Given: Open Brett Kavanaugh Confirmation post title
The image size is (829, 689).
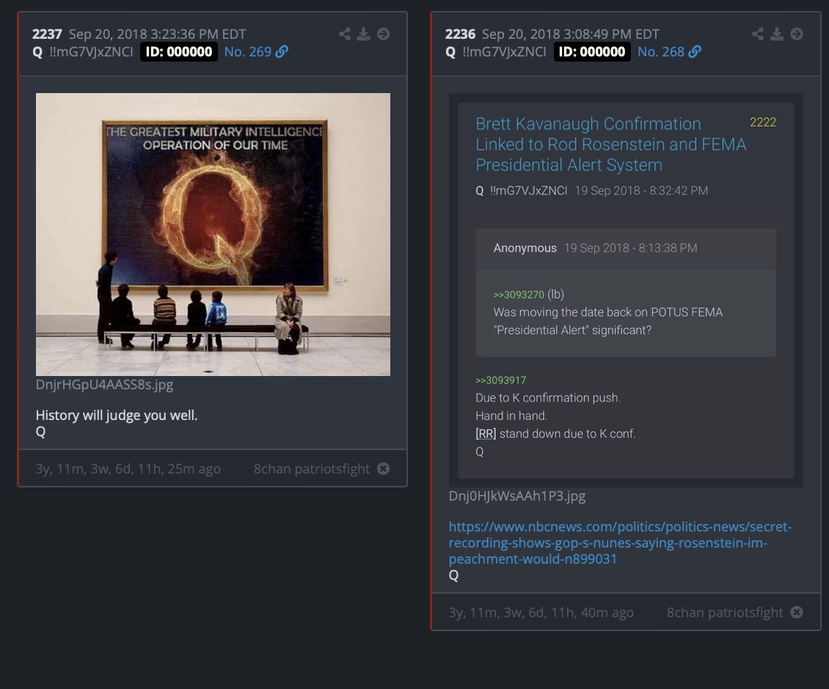Looking at the screenshot, I should (x=610, y=144).
